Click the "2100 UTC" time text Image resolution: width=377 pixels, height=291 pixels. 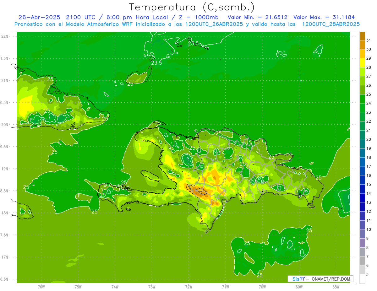point(81,17)
